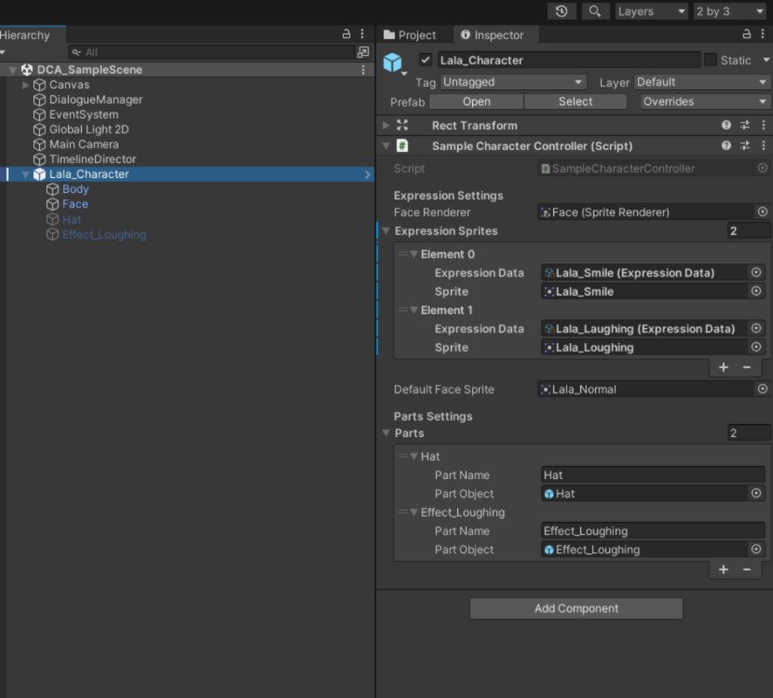Click the Add Component button

pyautogui.click(x=577, y=608)
